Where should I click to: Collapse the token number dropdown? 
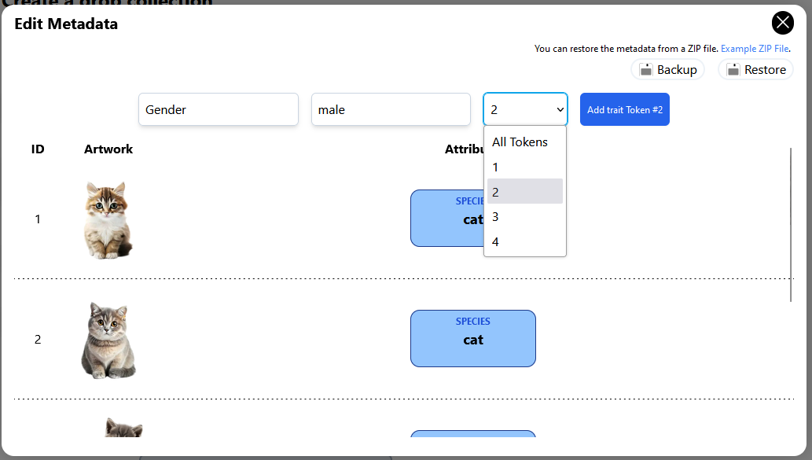click(525, 110)
